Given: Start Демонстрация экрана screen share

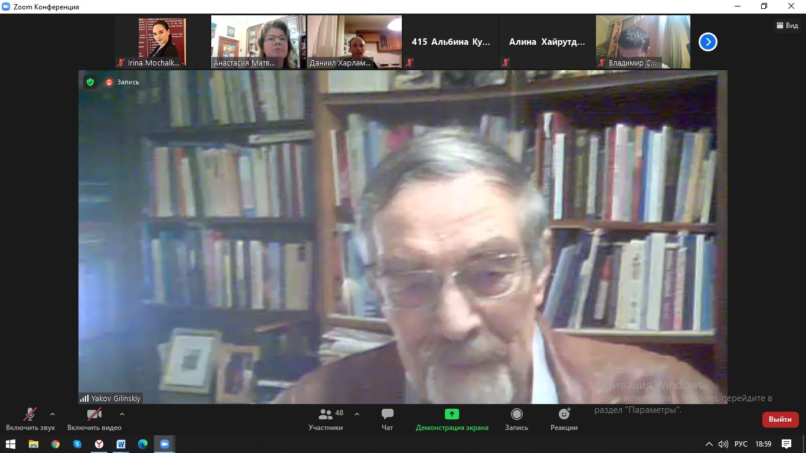Looking at the screenshot, I should click(x=452, y=419).
